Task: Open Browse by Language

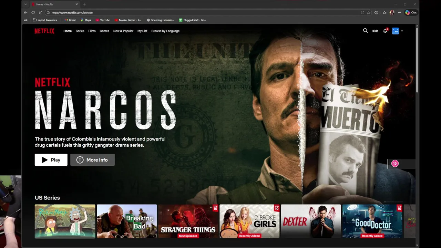Action: [x=165, y=31]
